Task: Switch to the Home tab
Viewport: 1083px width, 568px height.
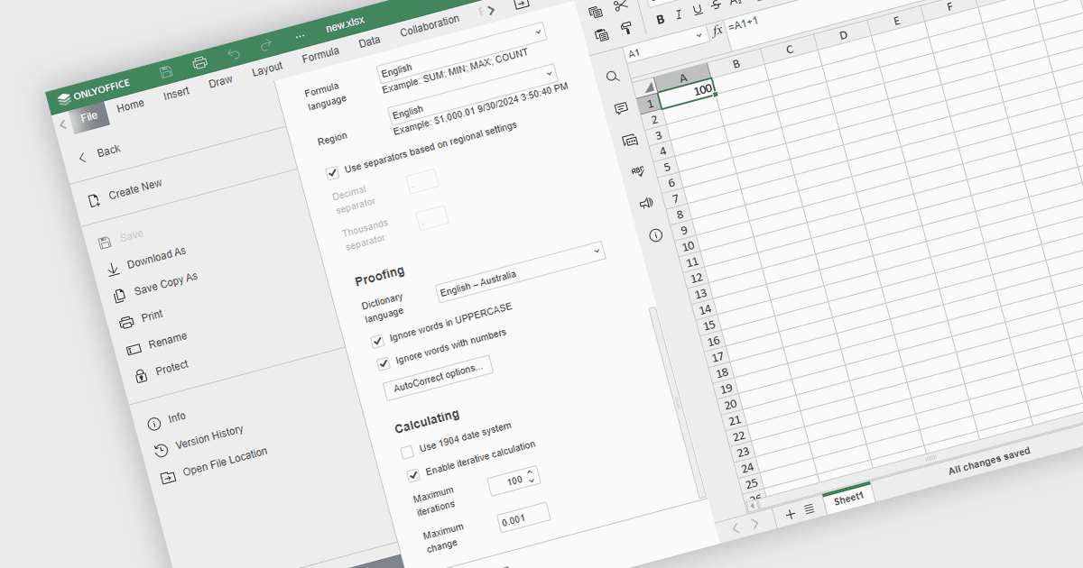Action: [x=130, y=105]
